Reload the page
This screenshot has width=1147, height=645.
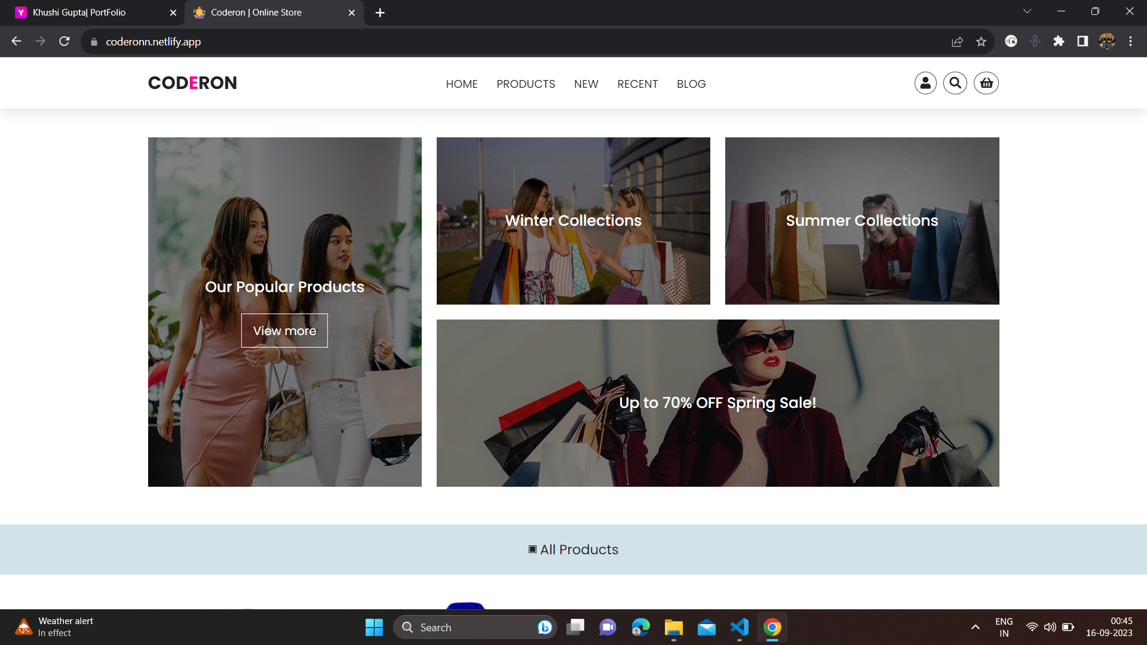pos(65,41)
